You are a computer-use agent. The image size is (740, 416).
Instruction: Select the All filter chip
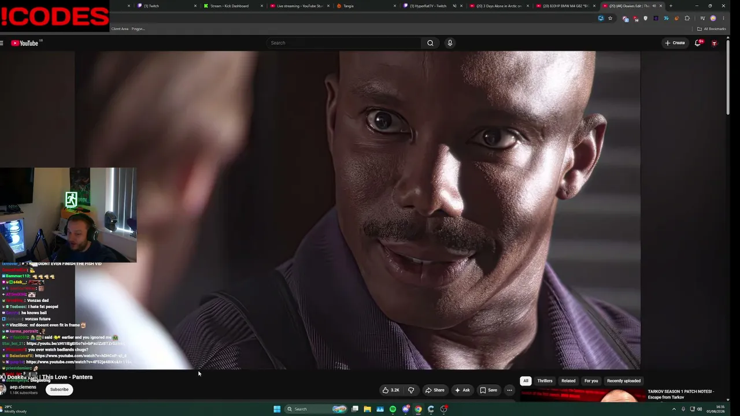[x=526, y=381]
